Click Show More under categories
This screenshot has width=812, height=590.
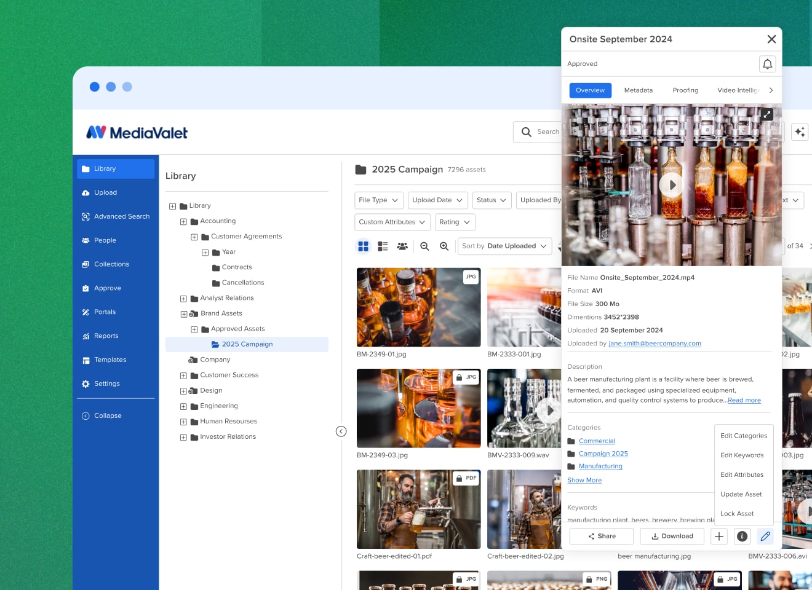pyautogui.click(x=584, y=481)
